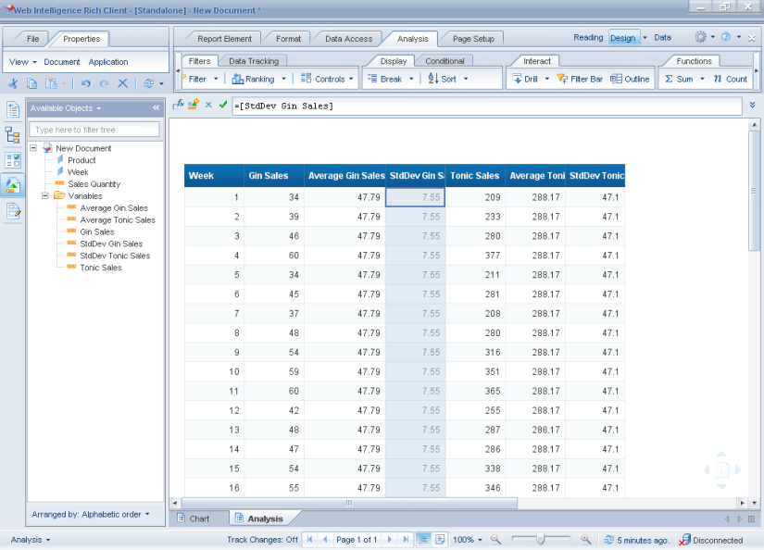Click the refresh icon showing 5 minutes ago

point(607,540)
